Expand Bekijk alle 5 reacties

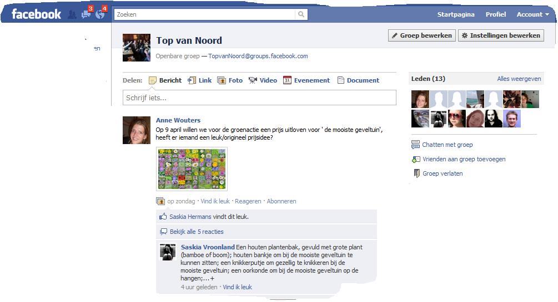tap(197, 232)
